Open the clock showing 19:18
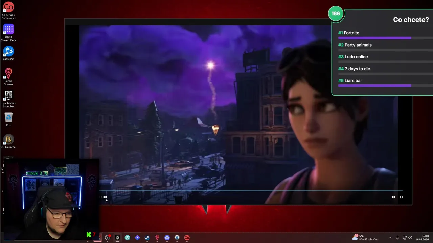The image size is (433, 243). click(423, 238)
